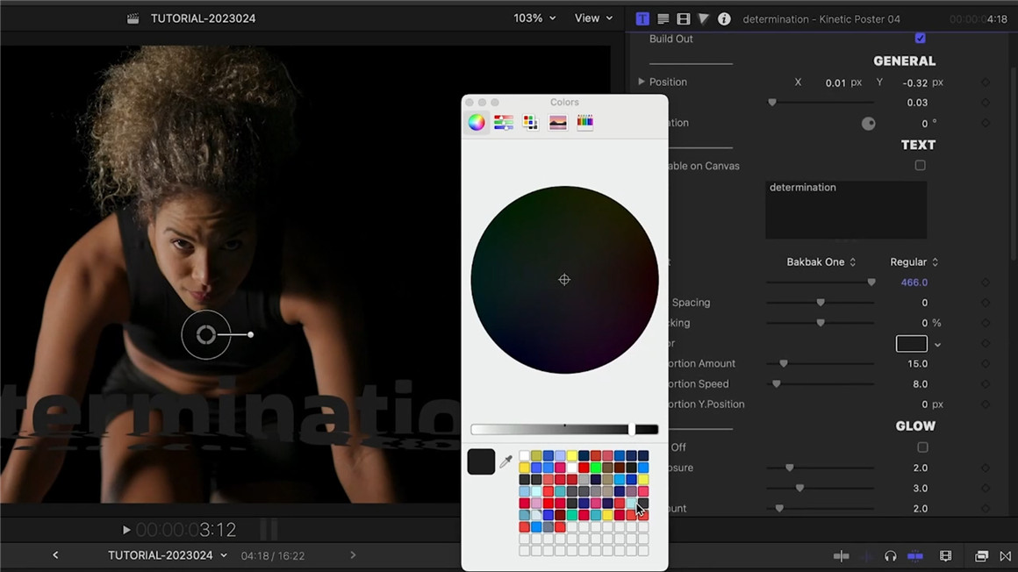
Task: Switch to Pencils color picker mode
Action: (584, 123)
